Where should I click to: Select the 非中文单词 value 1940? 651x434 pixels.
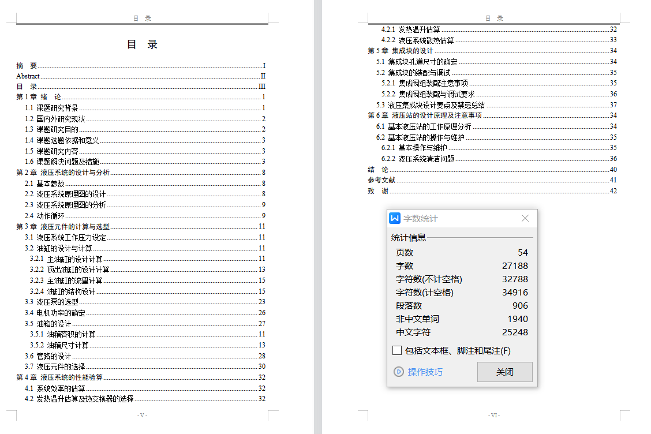(x=518, y=319)
